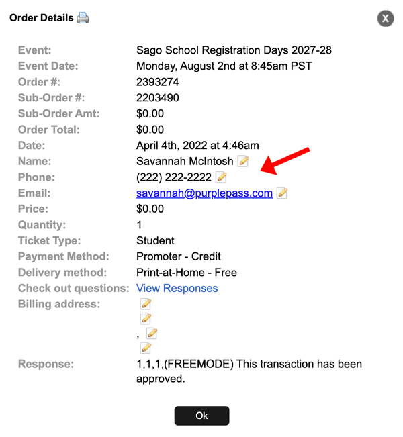Viewport: 403px width, 437px height.
Task: Click the printer icon beside Order Details
Action: pos(83,18)
